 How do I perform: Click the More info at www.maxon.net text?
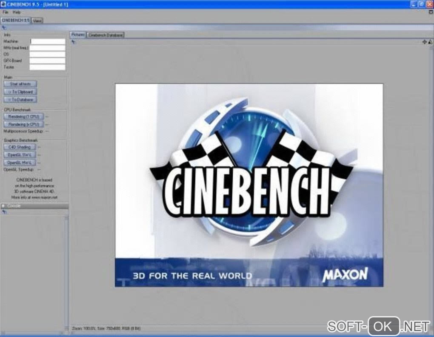34,197
